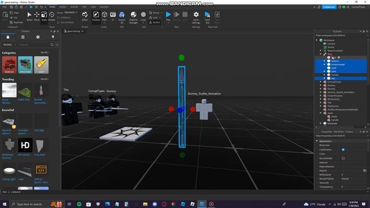
Task: Choose the Select tool in the ribbon
Action: (29, 16)
